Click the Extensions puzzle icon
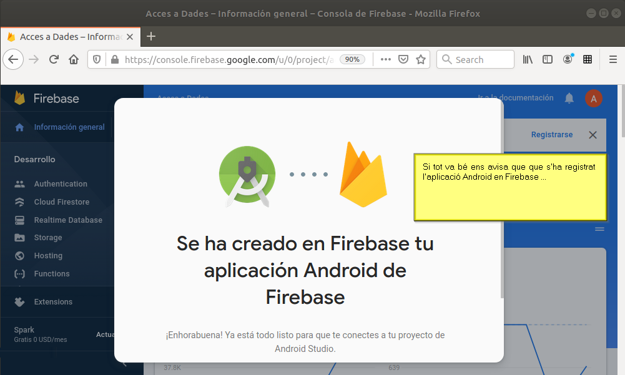625x375 pixels. click(x=19, y=301)
